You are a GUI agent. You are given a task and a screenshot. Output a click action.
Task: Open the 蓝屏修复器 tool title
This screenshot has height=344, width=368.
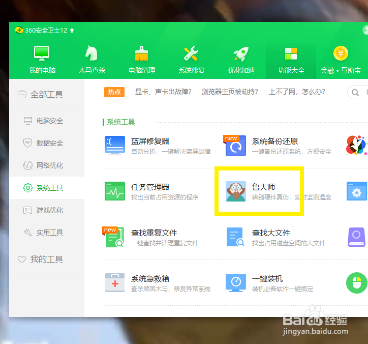[x=150, y=141]
